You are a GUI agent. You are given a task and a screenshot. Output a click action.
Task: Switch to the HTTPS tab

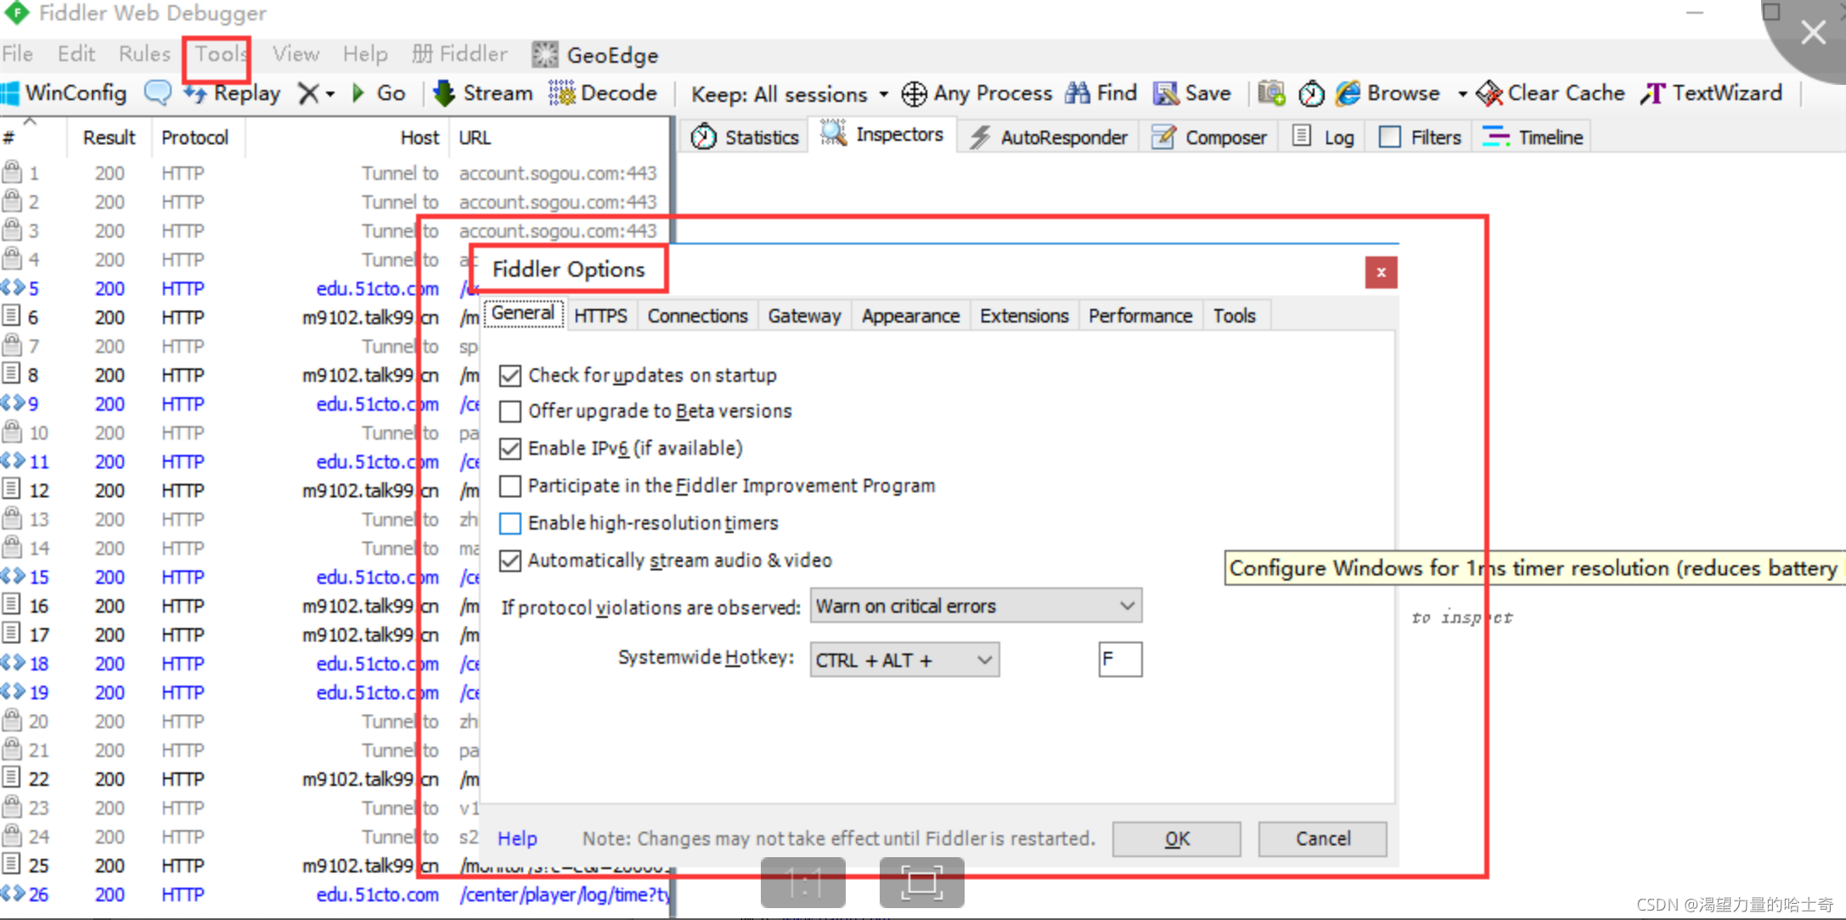pos(600,315)
